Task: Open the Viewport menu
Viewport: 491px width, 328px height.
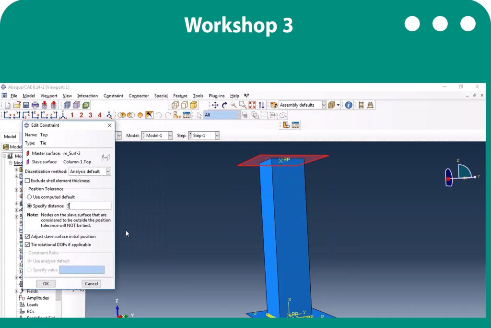Action: [x=48, y=96]
